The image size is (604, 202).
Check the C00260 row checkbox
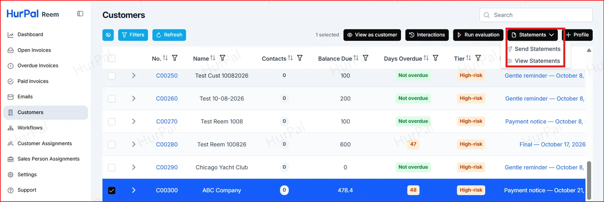pyautogui.click(x=112, y=99)
